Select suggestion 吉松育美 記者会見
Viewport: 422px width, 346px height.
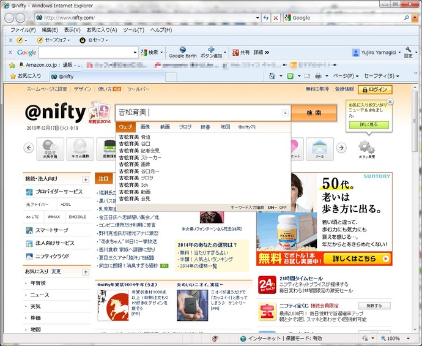coord(139,151)
